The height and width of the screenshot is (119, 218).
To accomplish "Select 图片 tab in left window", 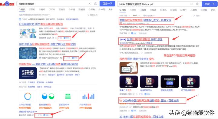I will pos(32,9).
